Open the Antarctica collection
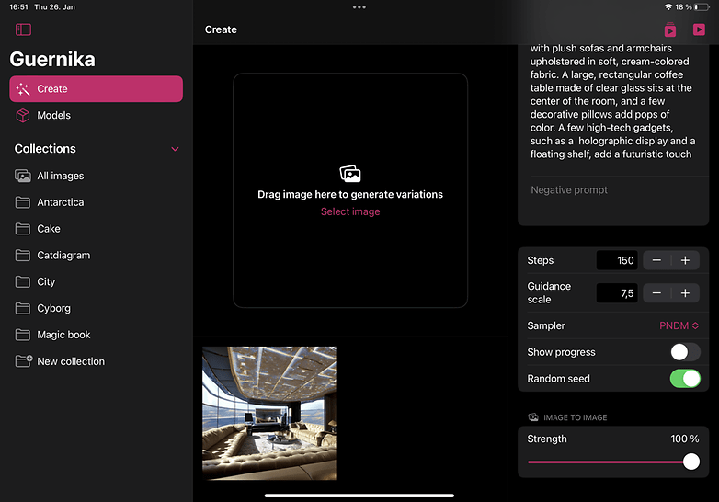The width and height of the screenshot is (719, 502). point(96,202)
